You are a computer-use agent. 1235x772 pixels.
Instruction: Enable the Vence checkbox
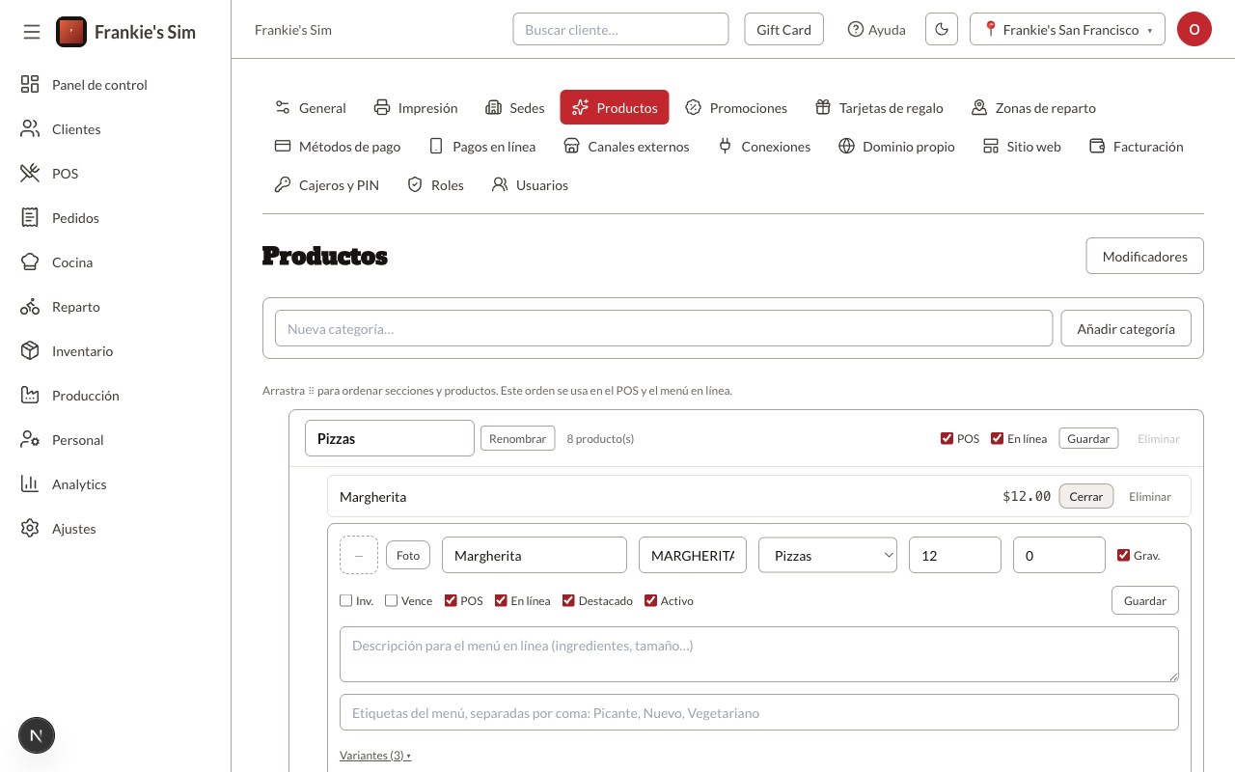pos(391,600)
